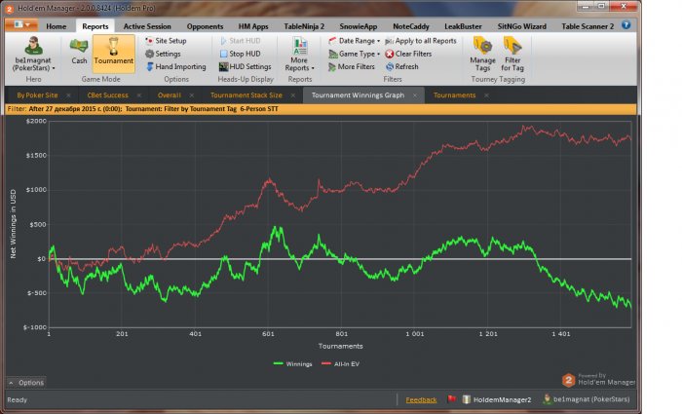Open Manage Tags
The image size is (682, 414).
pyautogui.click(x=482, y=55)
